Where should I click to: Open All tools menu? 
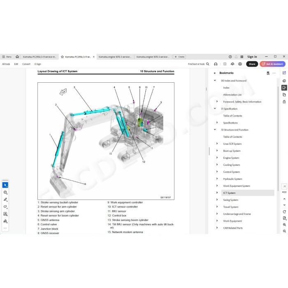[6, 64]
